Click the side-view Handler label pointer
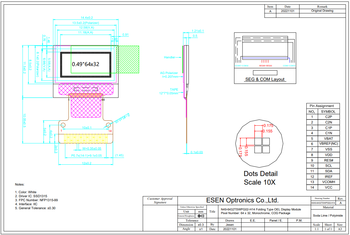350x235 pixels. pyautogui.click(x=169, y=57)
